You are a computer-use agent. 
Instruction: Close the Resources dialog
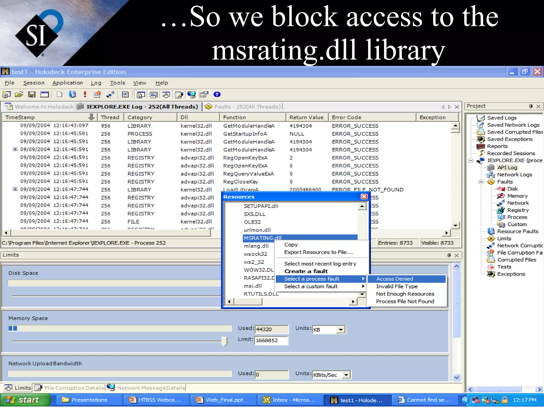tap(364, 197)
